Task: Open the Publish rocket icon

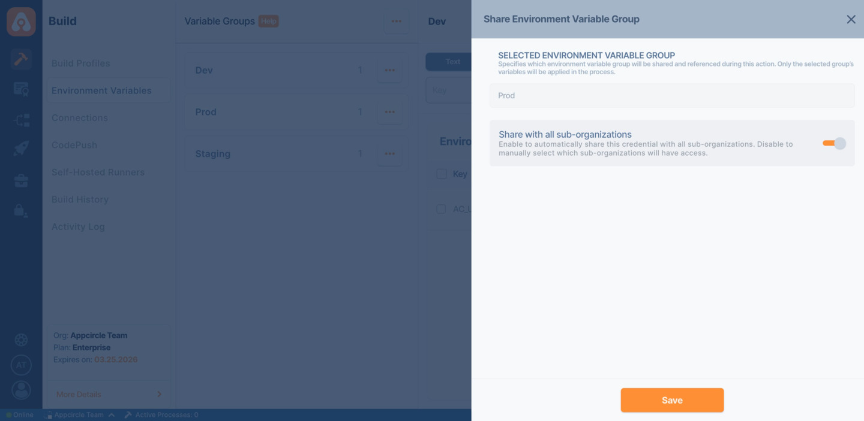Action: [x=21, y=148]
